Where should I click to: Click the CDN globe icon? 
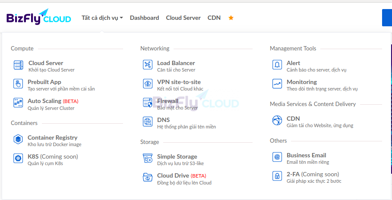277,120
